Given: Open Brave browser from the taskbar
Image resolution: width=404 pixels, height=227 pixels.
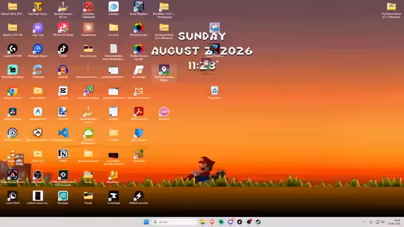Looking at the screenshot, I should [211, 222].
